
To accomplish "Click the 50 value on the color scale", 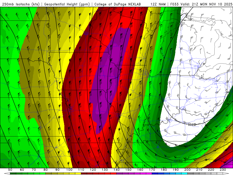I will coord(10,170).
